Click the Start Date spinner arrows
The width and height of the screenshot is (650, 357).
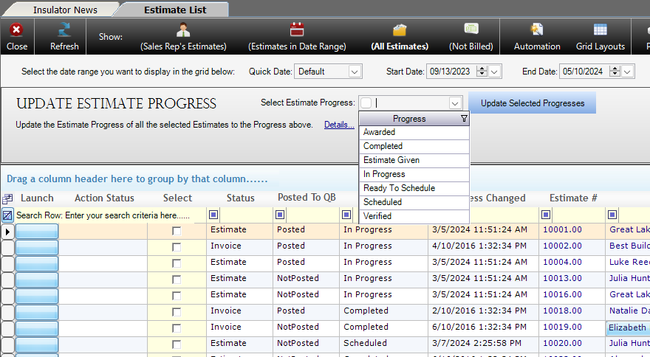pos(482,72)
